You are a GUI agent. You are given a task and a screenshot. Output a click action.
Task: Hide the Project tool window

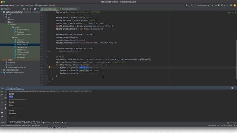pos(38,9)
